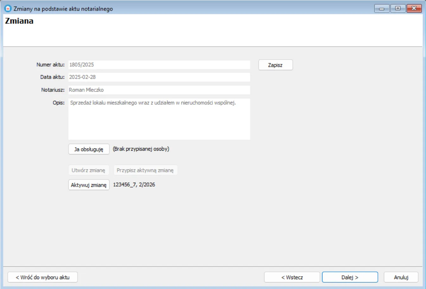Click into the Numer aktu field

(159, 65)
